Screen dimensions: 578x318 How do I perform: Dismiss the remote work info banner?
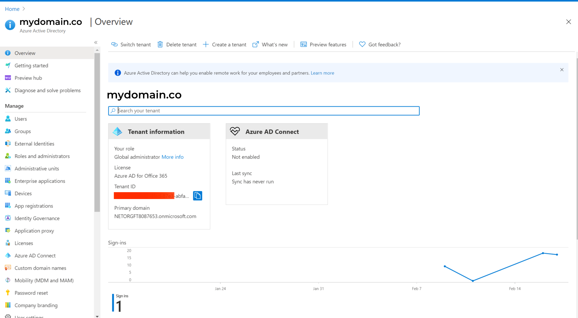[x=562, y=70]
